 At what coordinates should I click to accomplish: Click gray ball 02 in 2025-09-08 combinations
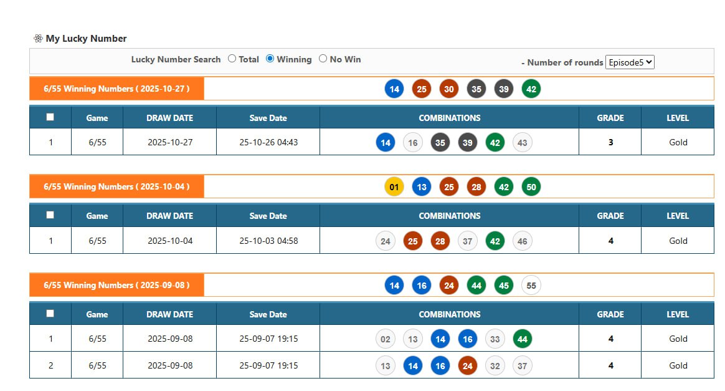386,339
